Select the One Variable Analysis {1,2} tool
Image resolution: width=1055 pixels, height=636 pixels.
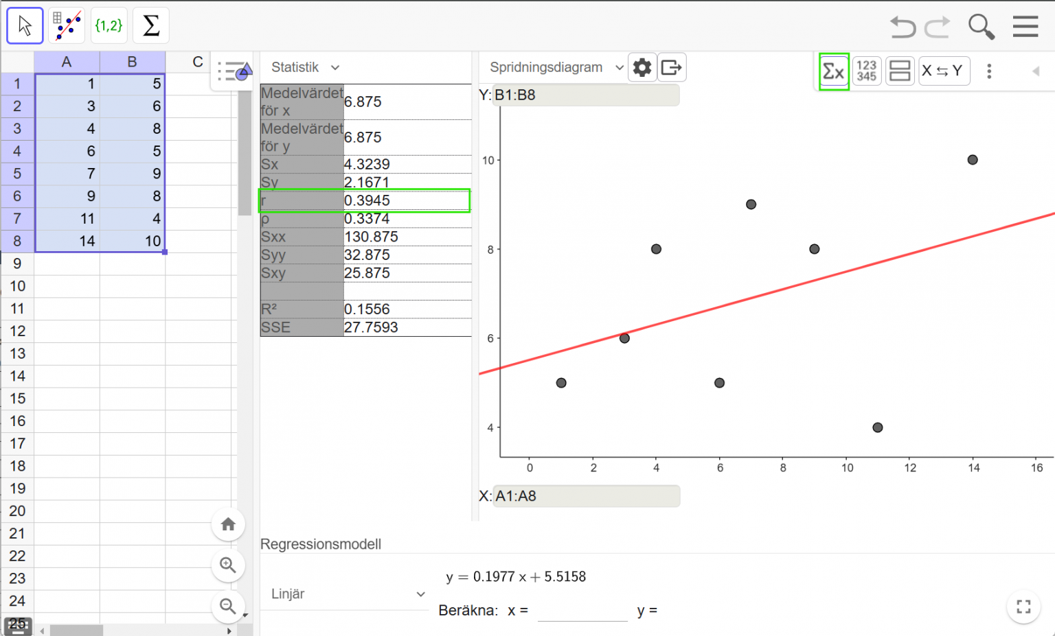click(109, 24)
